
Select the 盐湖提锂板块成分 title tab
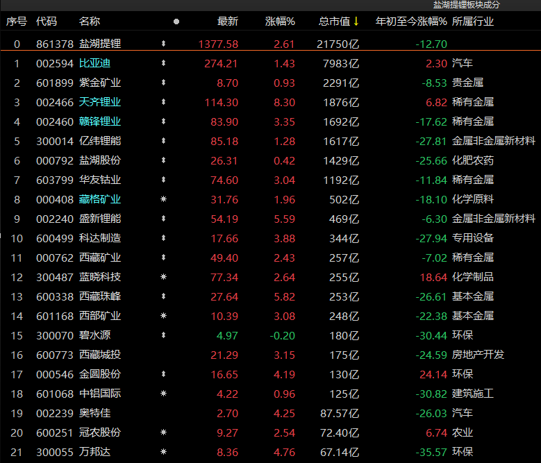(x=466, y=5)
